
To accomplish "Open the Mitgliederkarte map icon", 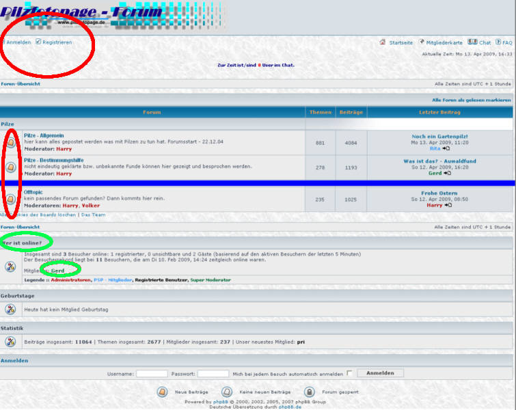I will (422, 42).
